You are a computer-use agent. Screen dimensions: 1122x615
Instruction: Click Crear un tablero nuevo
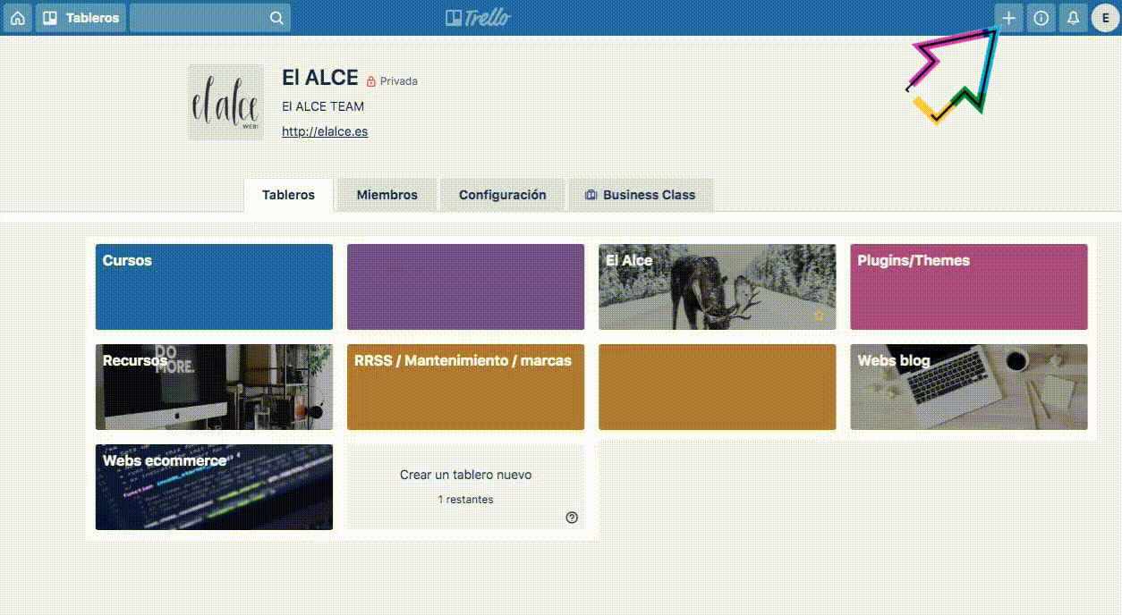[x=465, y=487]
